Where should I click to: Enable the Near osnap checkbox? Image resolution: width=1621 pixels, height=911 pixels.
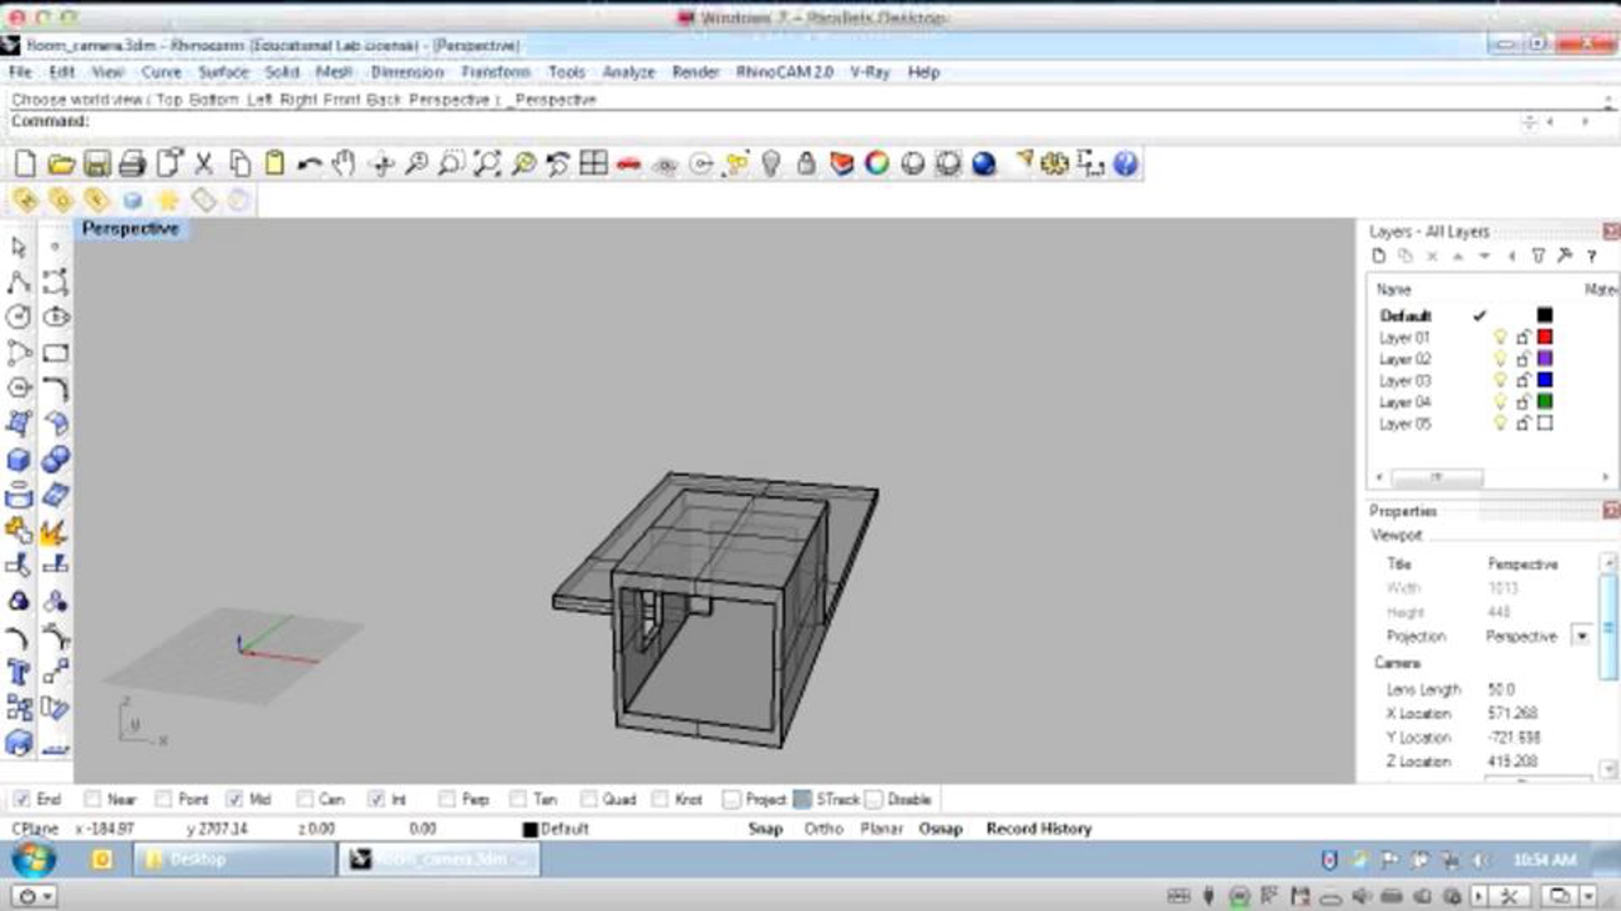coord(93,799)
